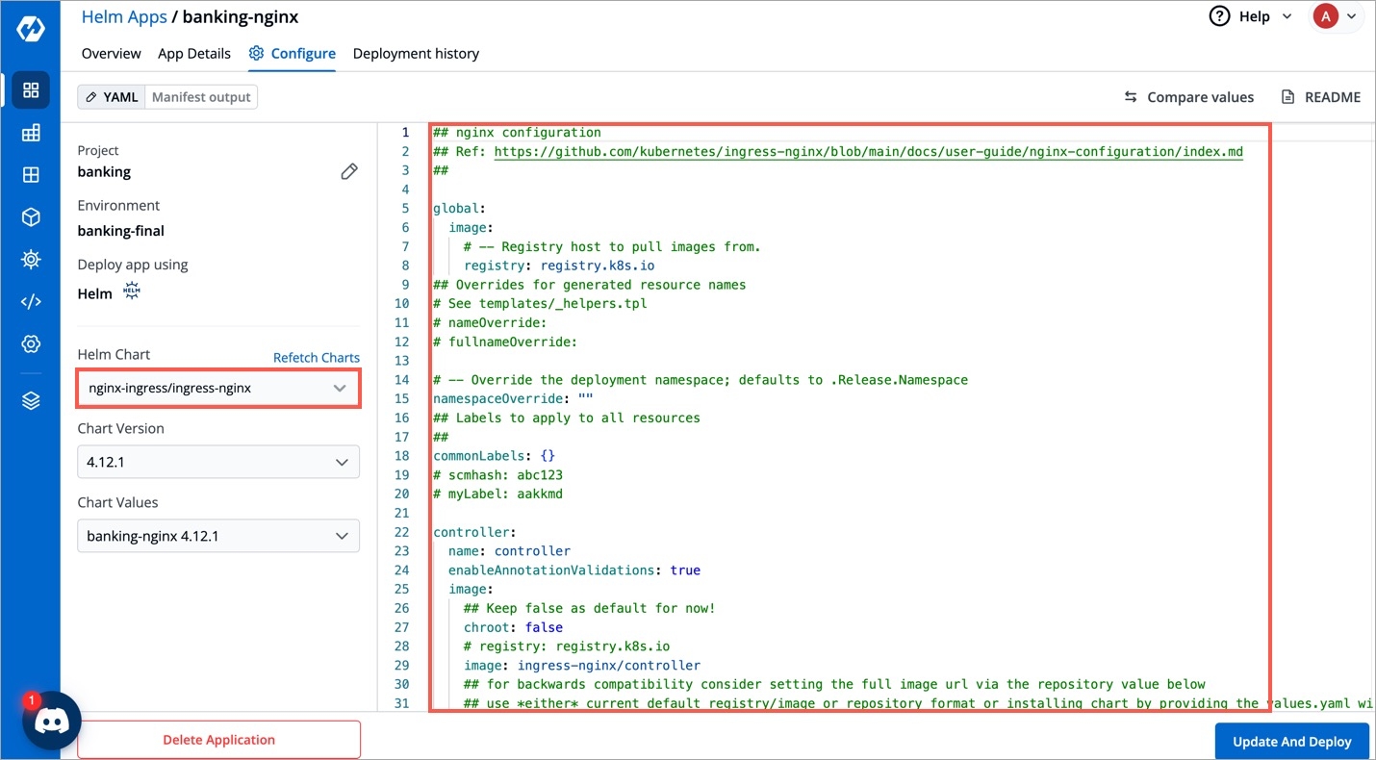Click the '# nameOverride:' comment line
This screenshot has width=1376, height=760.
point(490,322)
